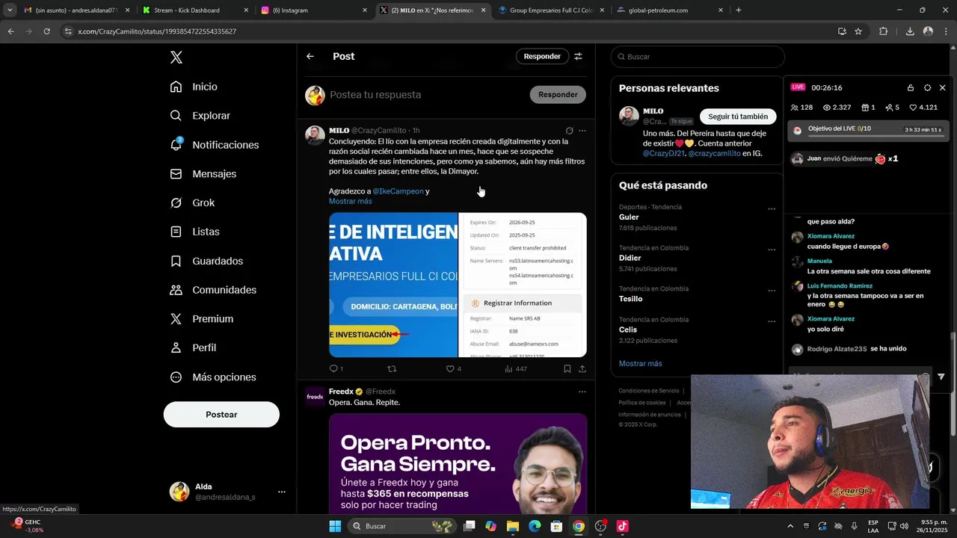Bookmark MILO's post

click(567, 368)
